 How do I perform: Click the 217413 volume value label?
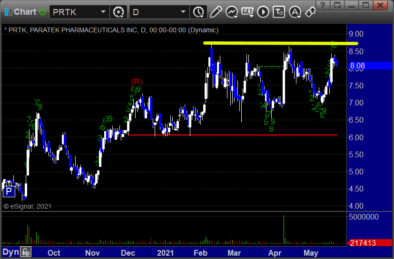coord(369,243)
